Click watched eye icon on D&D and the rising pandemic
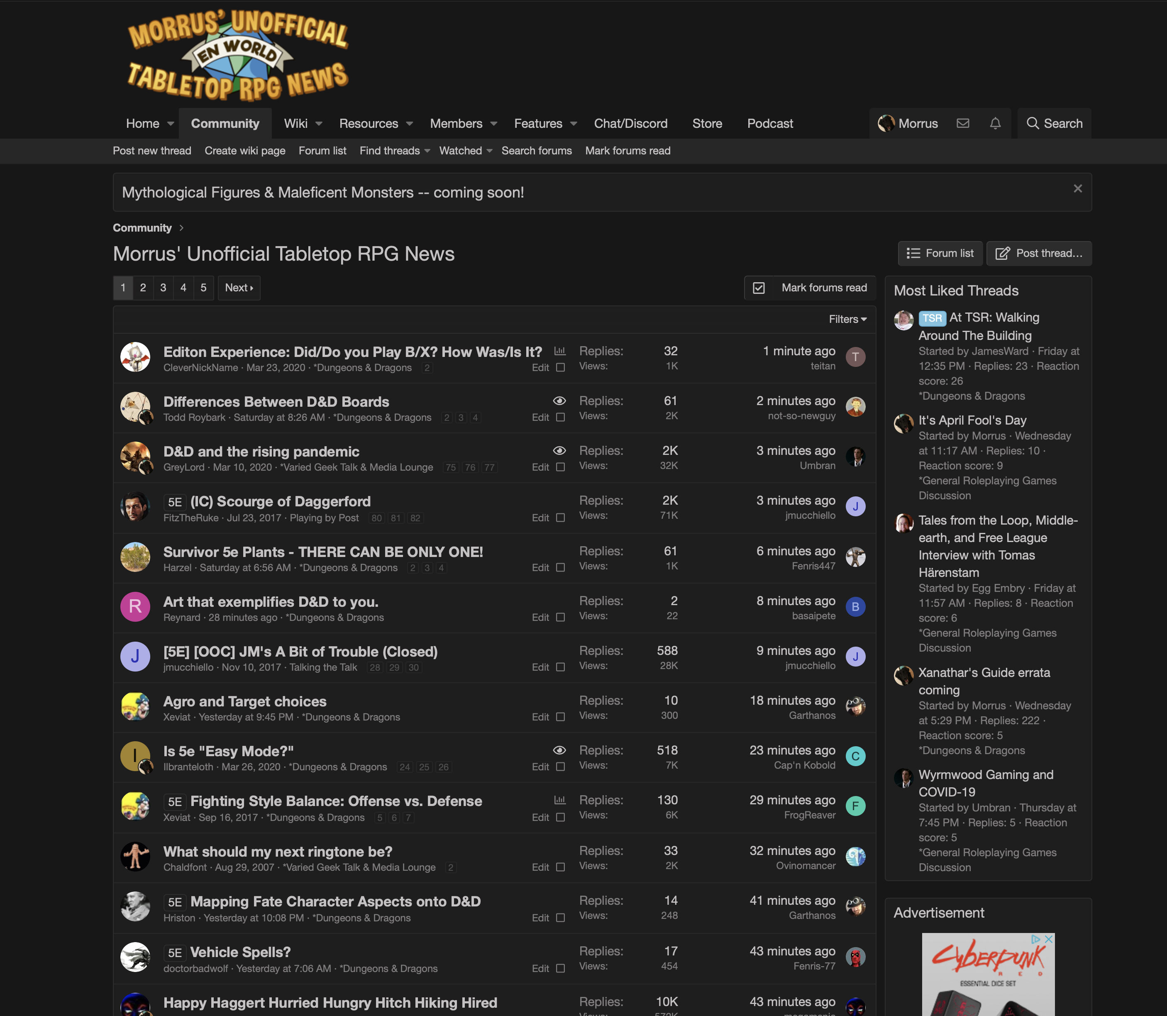The image size is (1167, 1016). pyautogui.click(x=559, y=451)
